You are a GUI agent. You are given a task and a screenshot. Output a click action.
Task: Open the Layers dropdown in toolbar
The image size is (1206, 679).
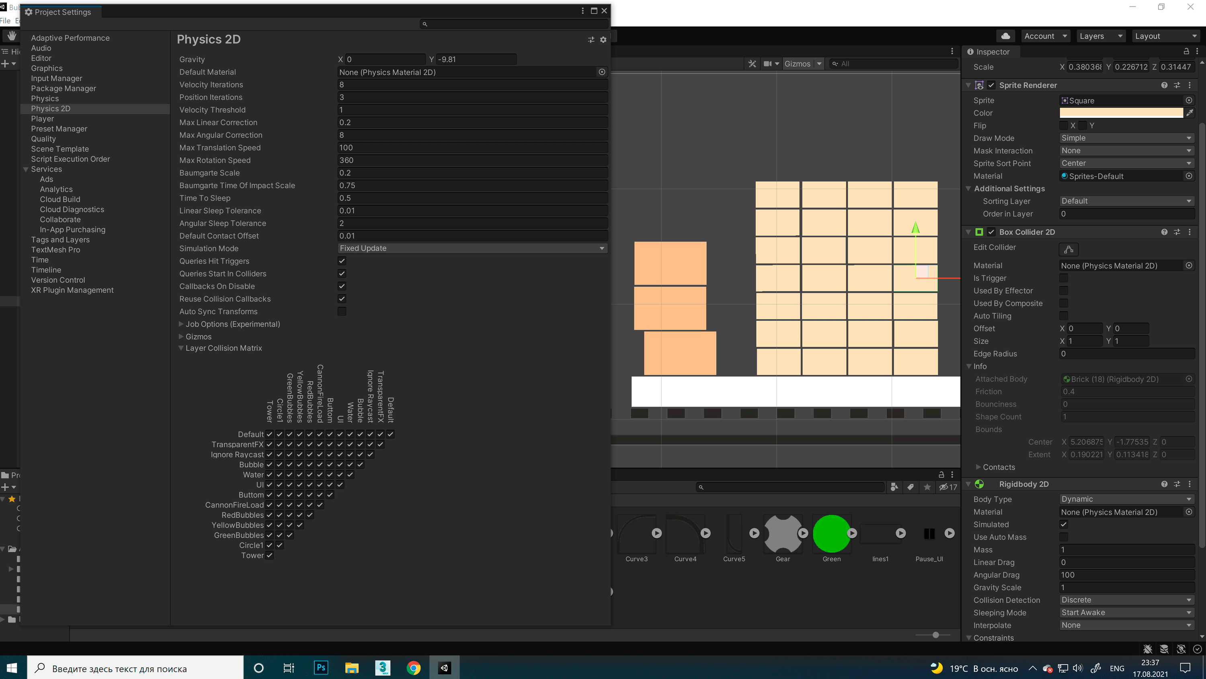coord(1100,36)
